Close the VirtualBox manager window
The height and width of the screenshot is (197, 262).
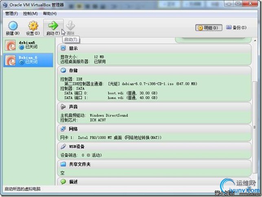(250, 4)
